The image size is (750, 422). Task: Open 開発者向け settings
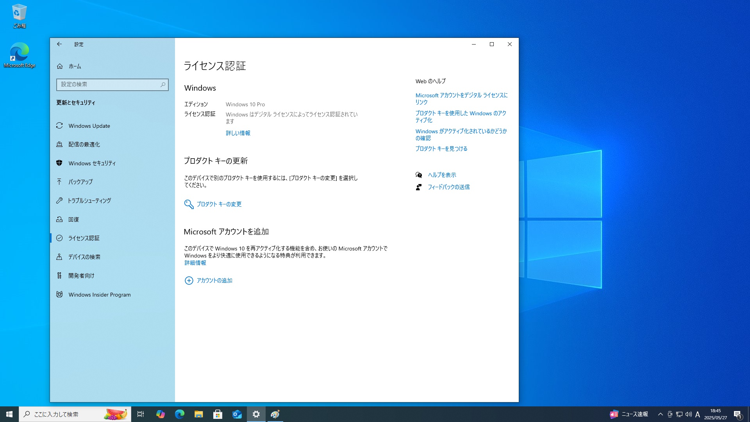[112, 276]
